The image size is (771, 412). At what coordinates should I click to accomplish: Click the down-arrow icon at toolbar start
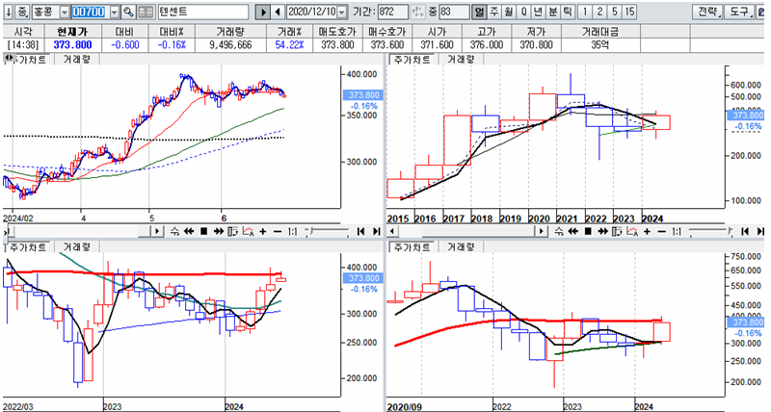[8, 12]
